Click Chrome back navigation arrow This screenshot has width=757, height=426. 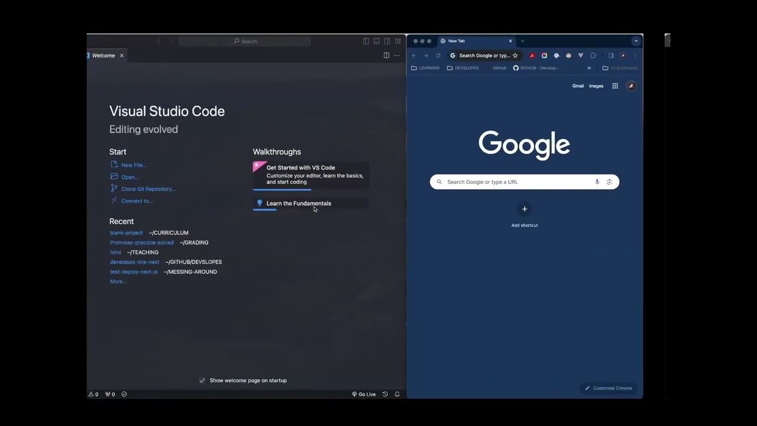tap(414, 56)
